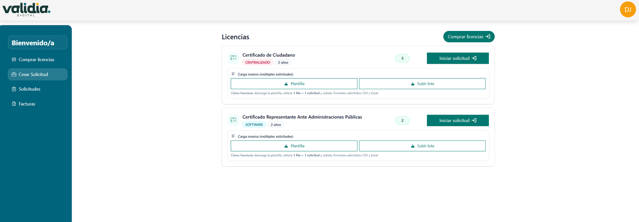Download Plantilla for Certificado de Ciudadano
This screenshot has width=639, height=222.
pyautogui.click(x=294, y=84)
